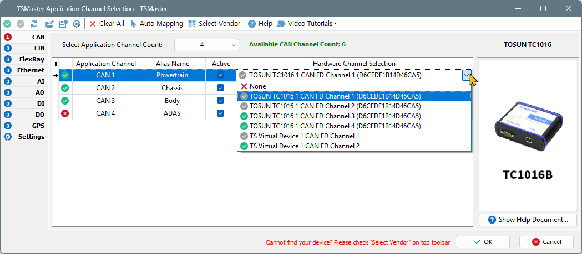
Task: Click the load mapping folder icon
Action: click(49, 24)
